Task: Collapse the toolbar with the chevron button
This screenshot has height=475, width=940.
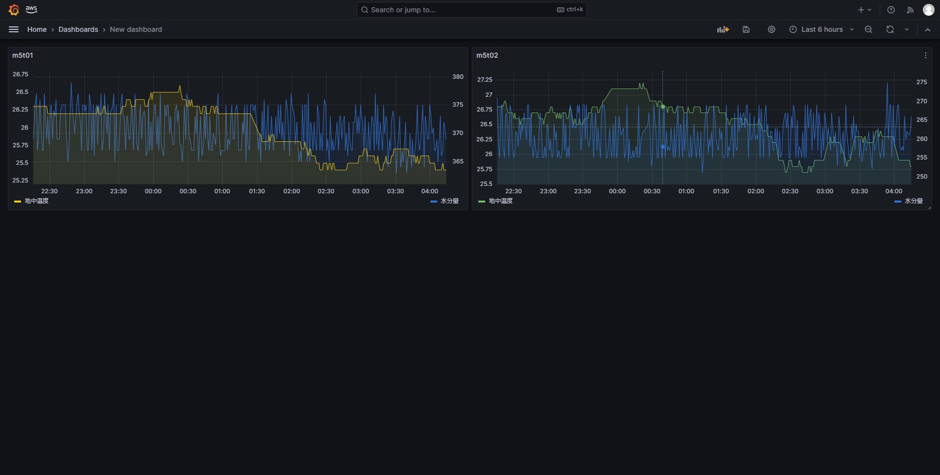Action: (x=928, y=29)
